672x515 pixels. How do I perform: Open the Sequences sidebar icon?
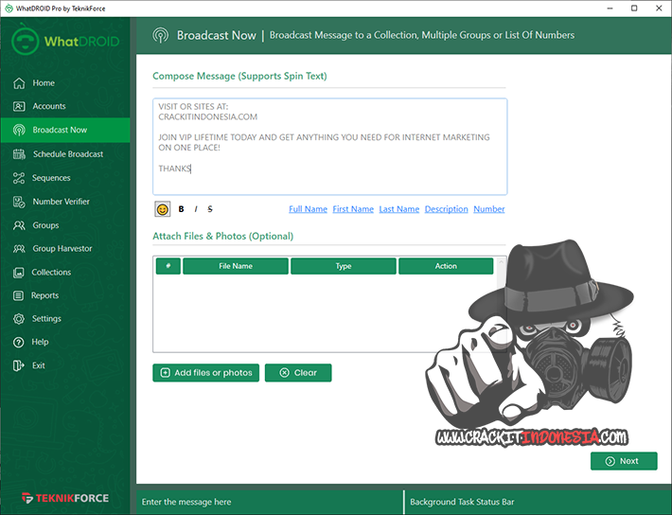tap(19, 178)
